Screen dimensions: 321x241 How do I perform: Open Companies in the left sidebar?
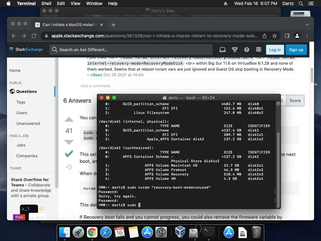(x=27, y=156)
